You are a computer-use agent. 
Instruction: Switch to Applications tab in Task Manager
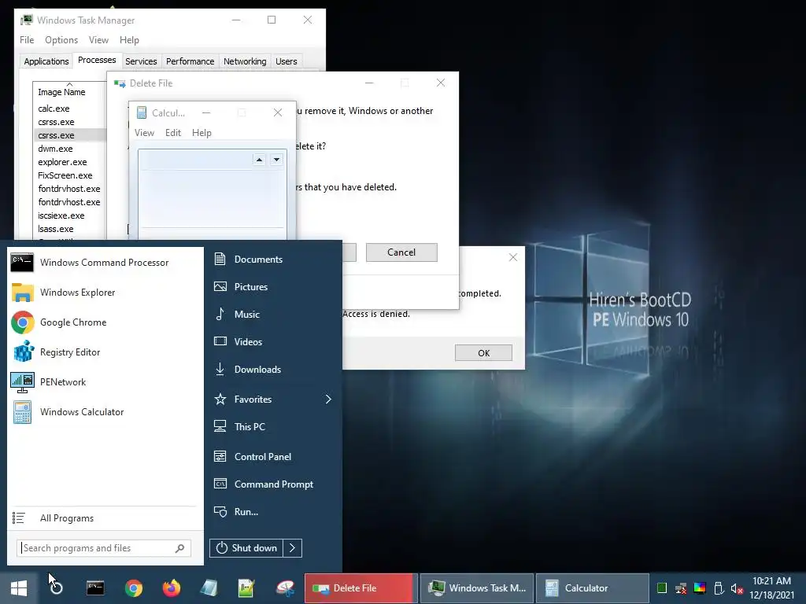tap(46, 61)
